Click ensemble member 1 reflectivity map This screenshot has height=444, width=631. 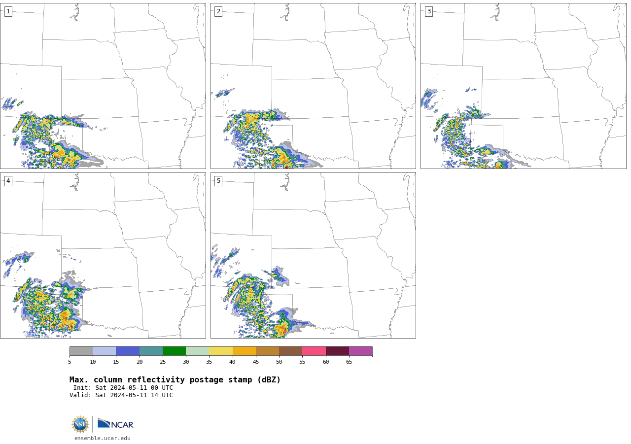click(x=103, y=86)
